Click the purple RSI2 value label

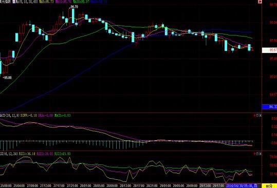[45, 154]
